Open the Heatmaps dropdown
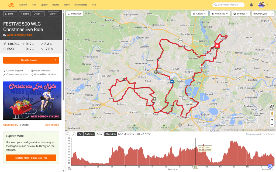 (x=220, y=14)
